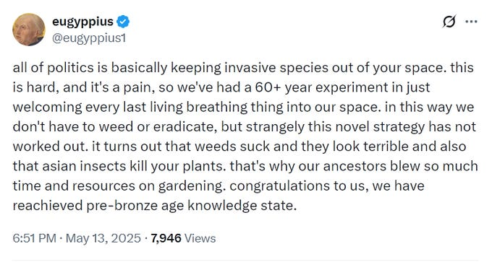Click "pre-bronze age knowledge state" text
The width and height of the screenshot is (492, 262).
click(191, 206)
